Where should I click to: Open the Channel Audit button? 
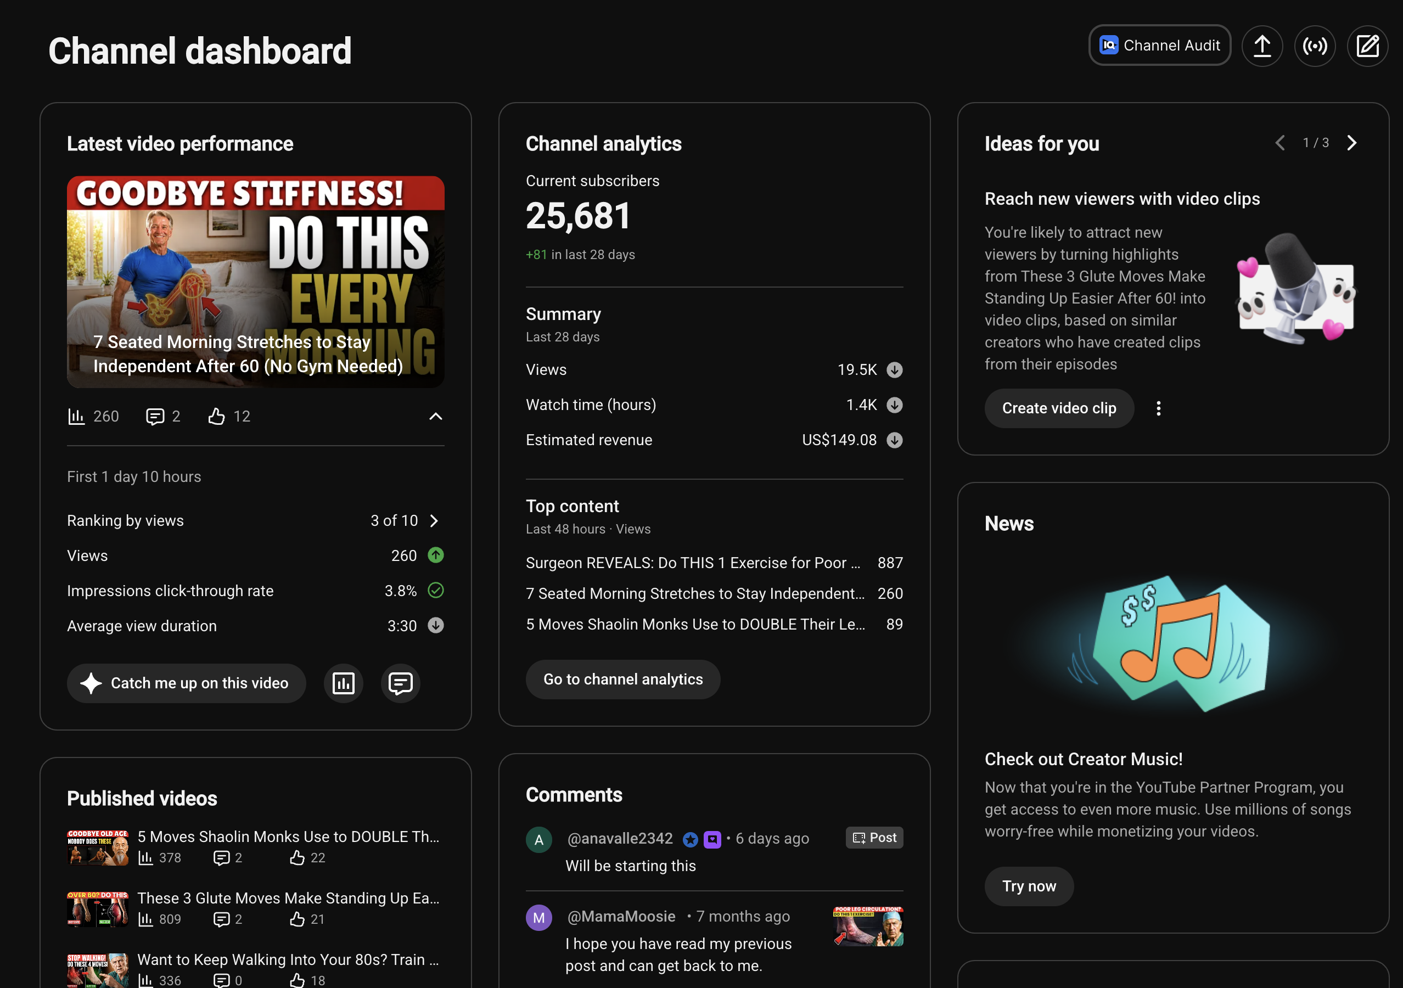[x=1159, y=45]
